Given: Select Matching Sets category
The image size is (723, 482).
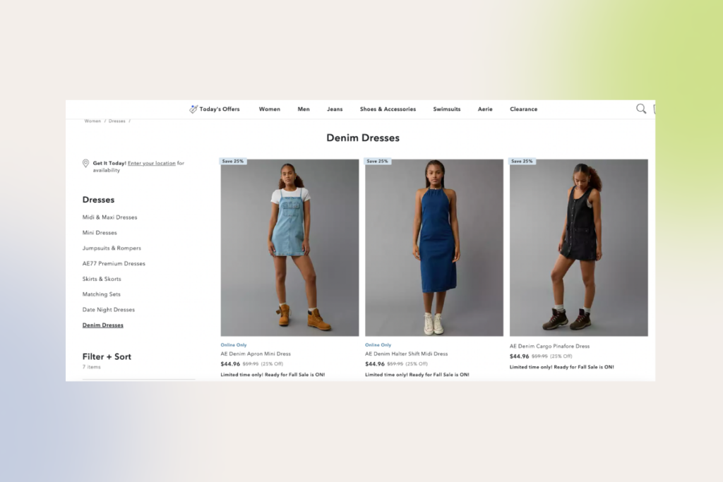Looking at the screenshot, I should click(x=102, y=294).
